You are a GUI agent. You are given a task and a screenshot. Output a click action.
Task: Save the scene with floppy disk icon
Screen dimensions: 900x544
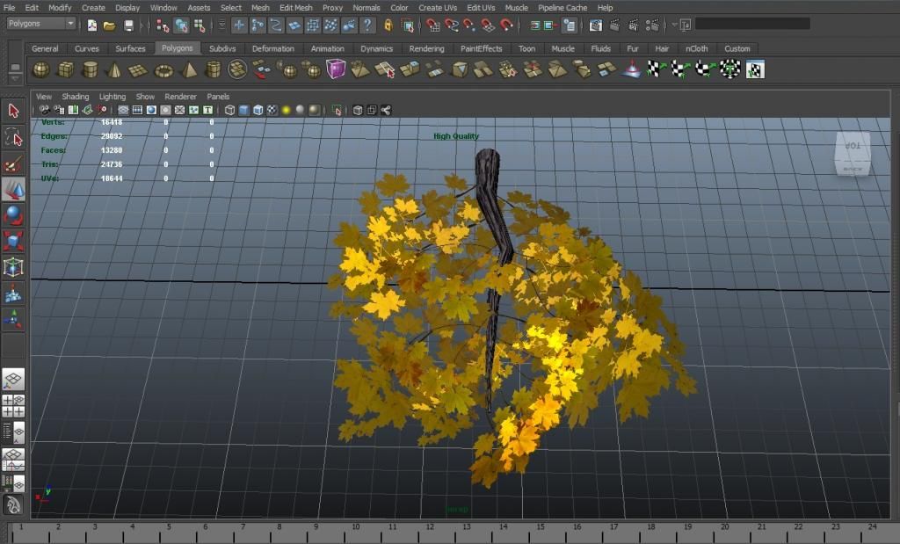[129, 25]
